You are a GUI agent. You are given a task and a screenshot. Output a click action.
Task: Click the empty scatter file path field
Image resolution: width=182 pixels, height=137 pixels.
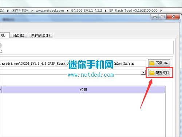point(71,72)
